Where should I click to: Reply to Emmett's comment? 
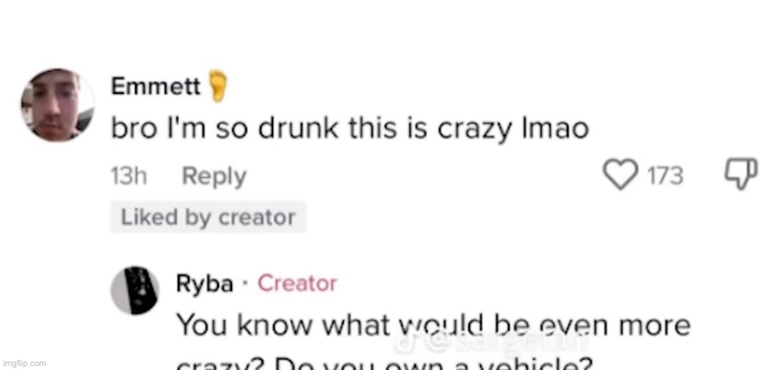213,176
